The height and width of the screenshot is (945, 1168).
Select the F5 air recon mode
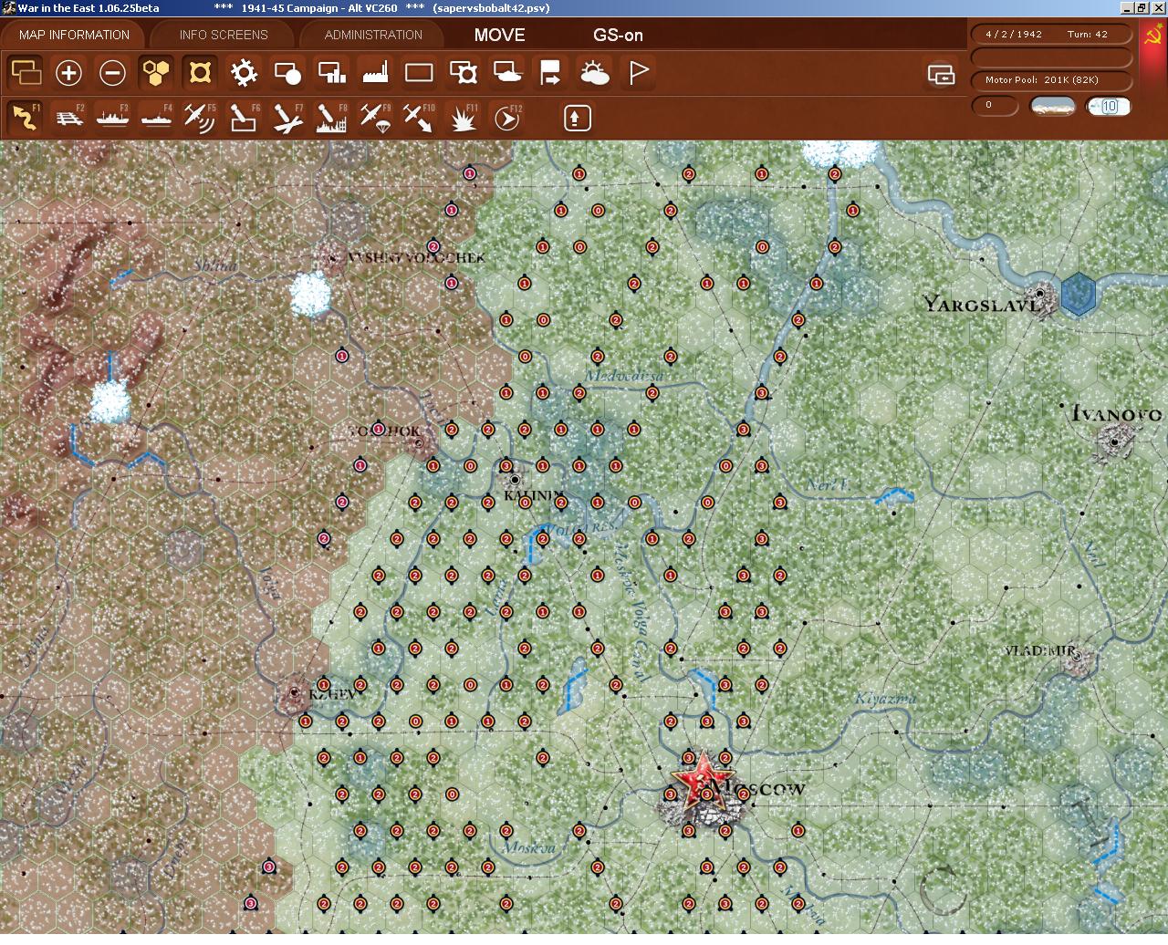(x=200, y=118)
